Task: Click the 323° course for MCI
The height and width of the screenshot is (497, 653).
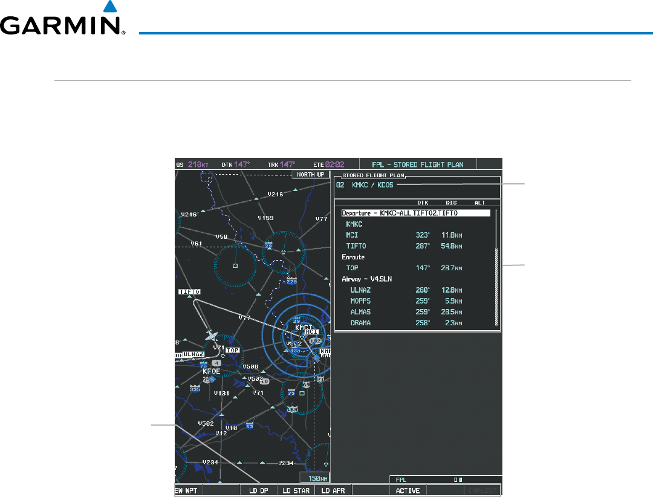Action: tap(422, 235)
